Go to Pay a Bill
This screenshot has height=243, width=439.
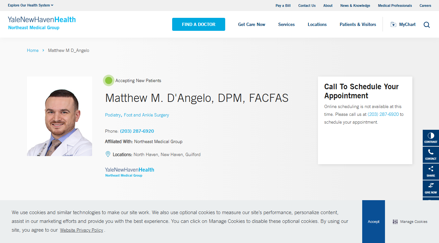tap(283, 6)
